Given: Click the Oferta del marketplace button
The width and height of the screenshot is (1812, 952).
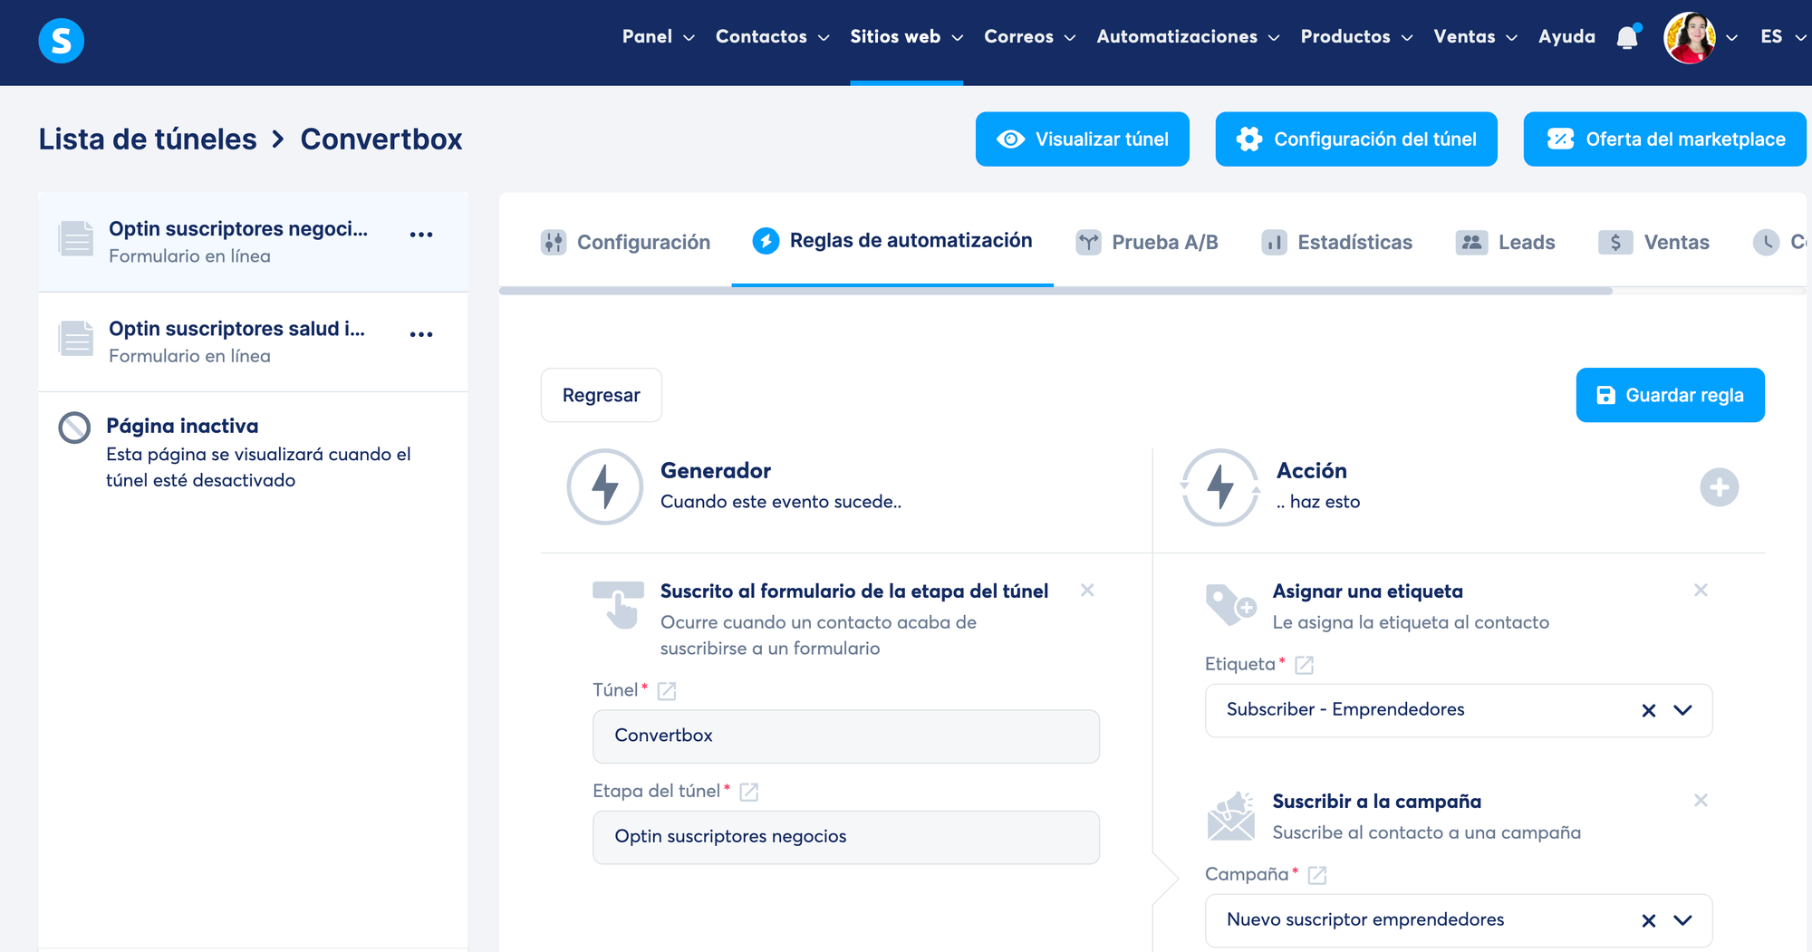Looking at the screenshot, I should point(1665,139).
